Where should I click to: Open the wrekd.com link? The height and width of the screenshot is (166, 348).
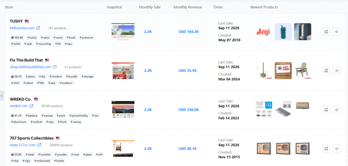19,106
